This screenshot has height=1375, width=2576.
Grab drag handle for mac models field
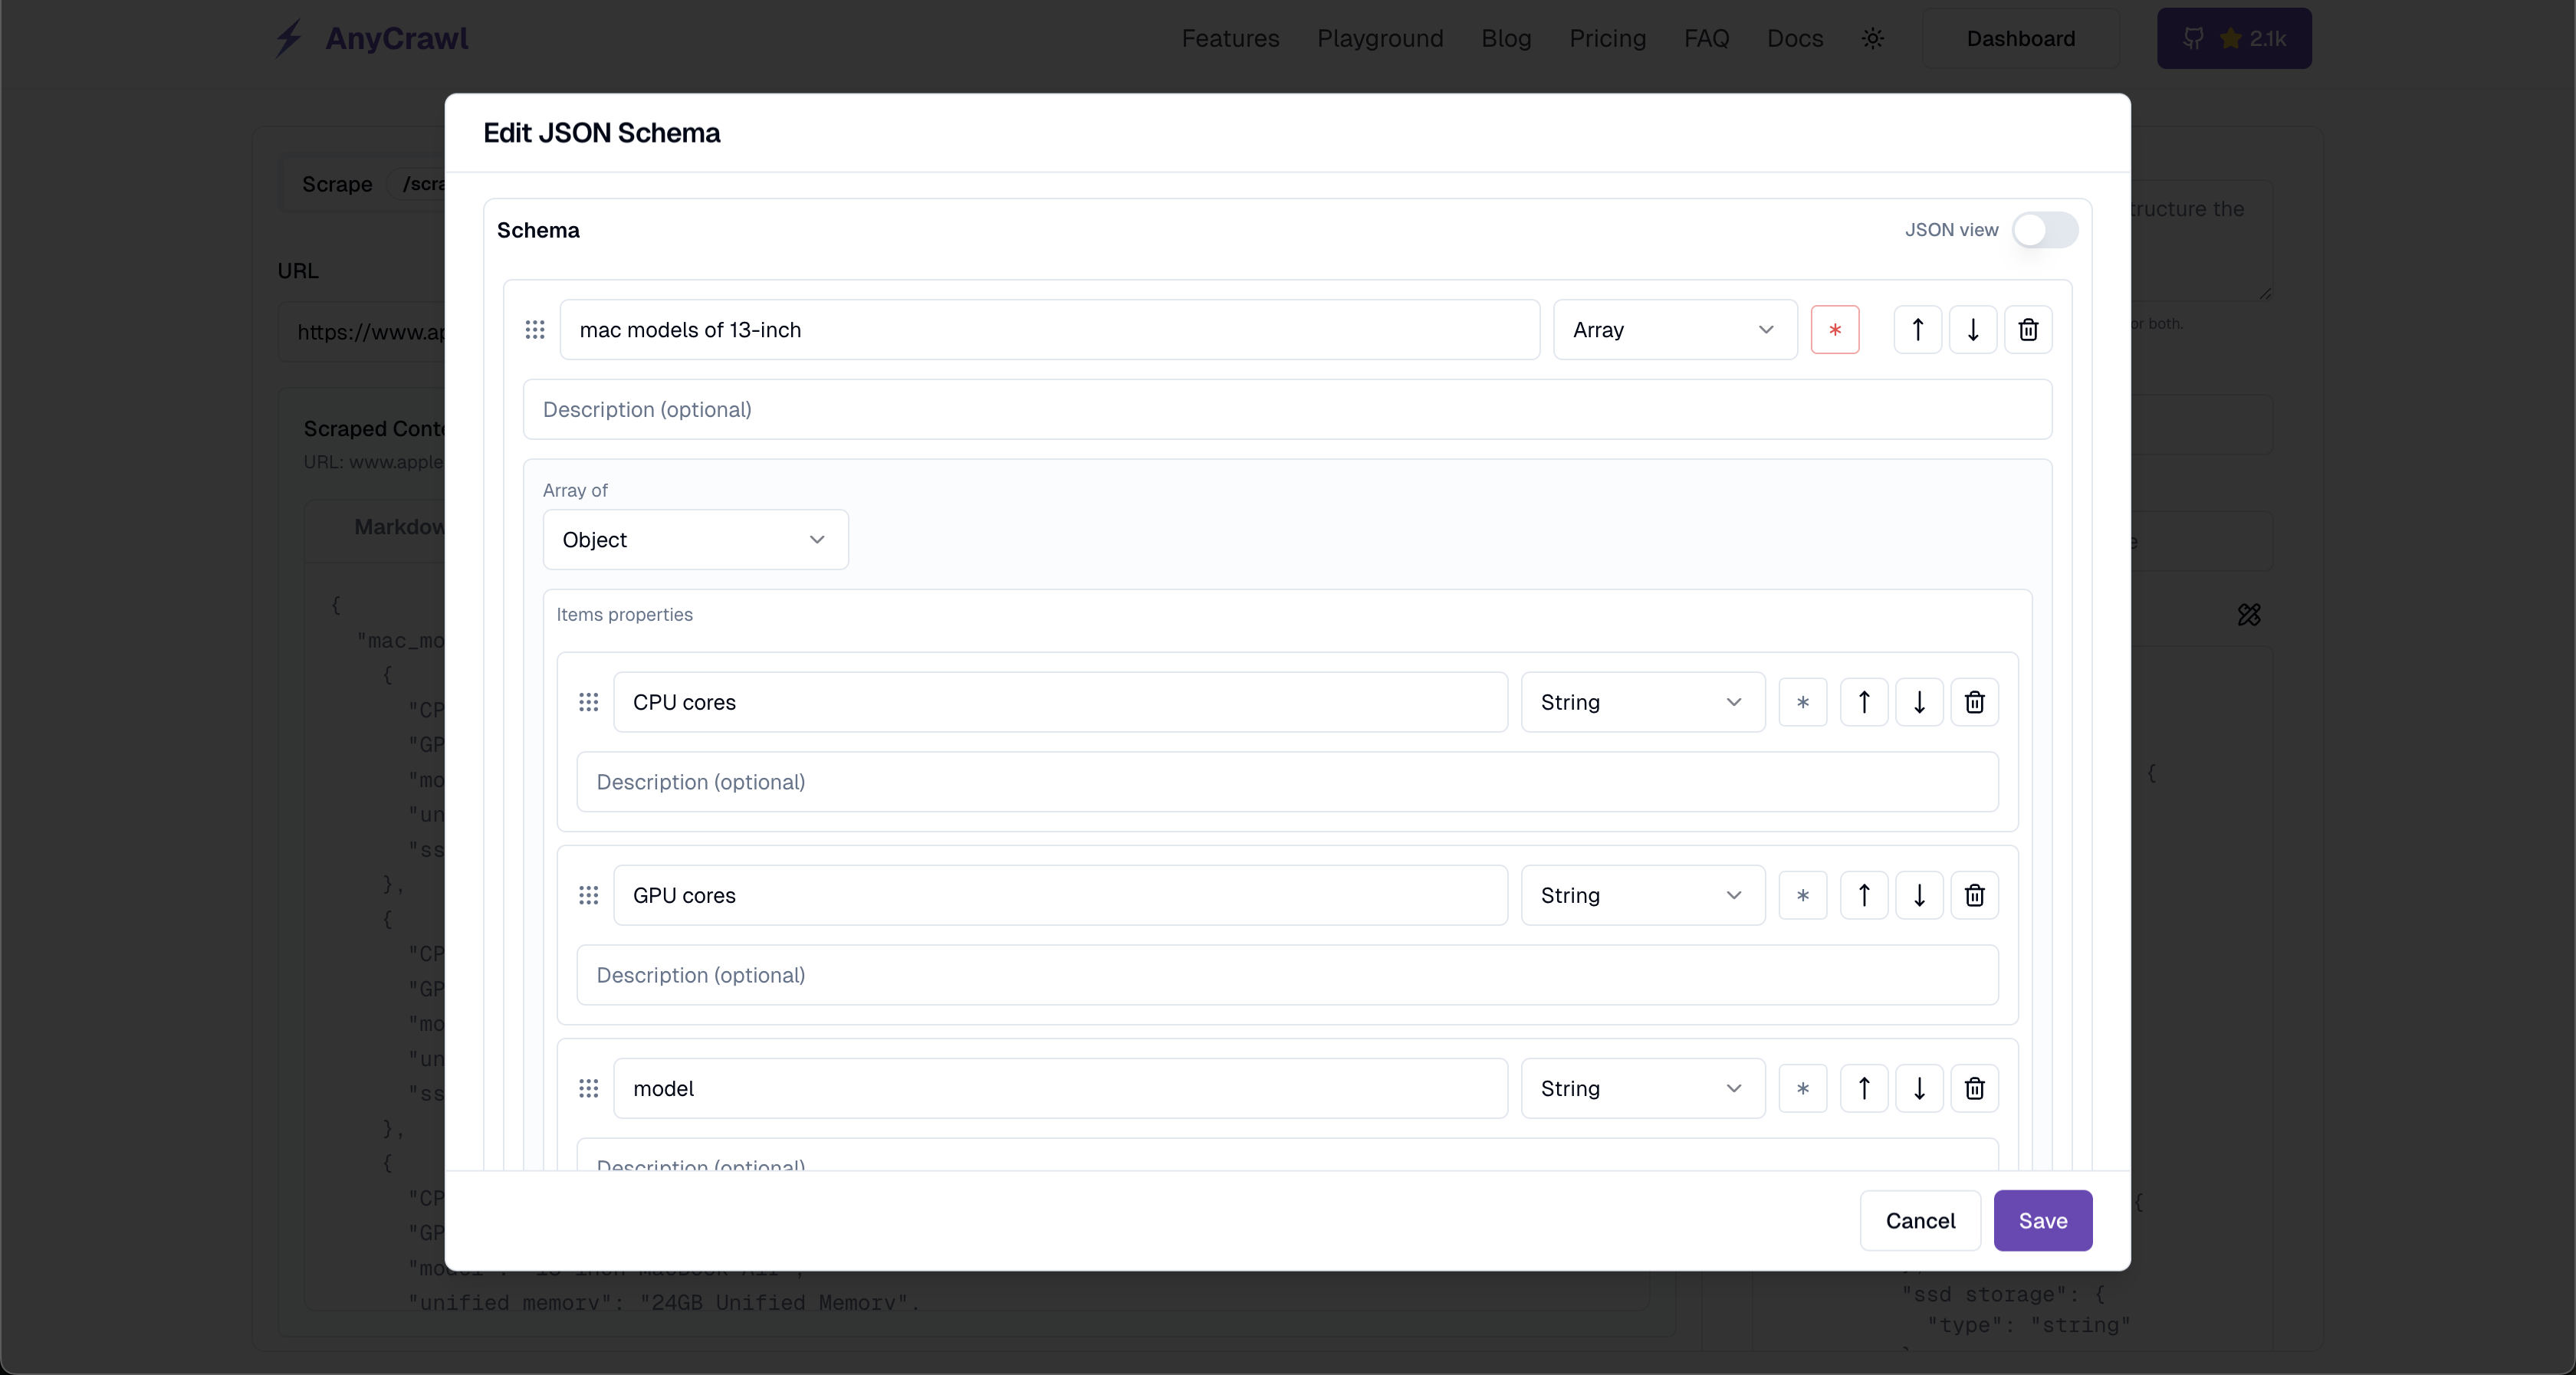(x=535, y=330)
